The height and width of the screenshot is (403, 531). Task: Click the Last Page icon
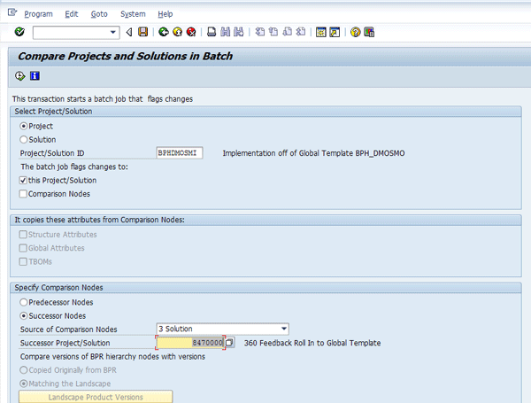click(301, 32)
